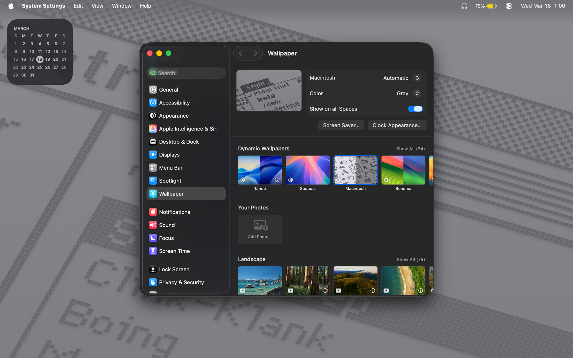
Task: Open the Spotlight settings icon
Action: click(153, 181)
